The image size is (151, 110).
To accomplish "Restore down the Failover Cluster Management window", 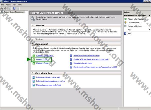I will 147,1.
